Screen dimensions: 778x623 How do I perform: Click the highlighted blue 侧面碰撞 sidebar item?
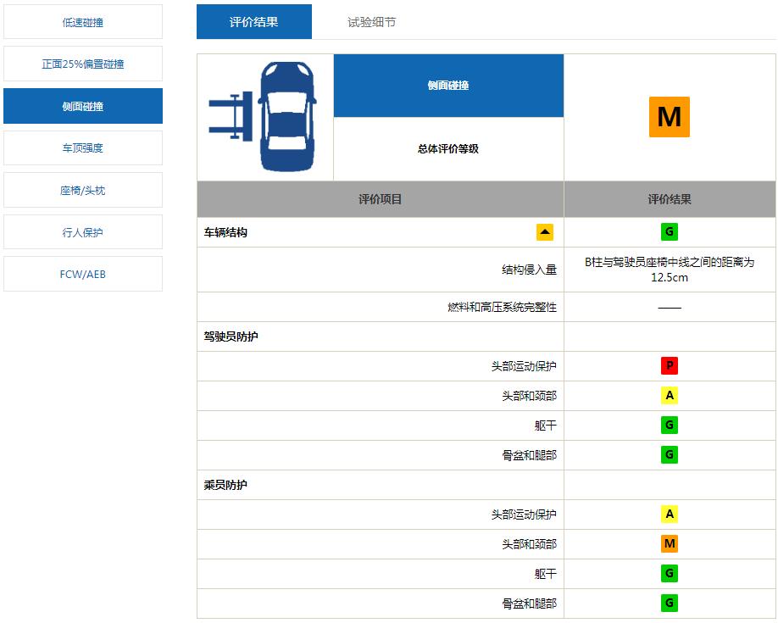point(82,105)
